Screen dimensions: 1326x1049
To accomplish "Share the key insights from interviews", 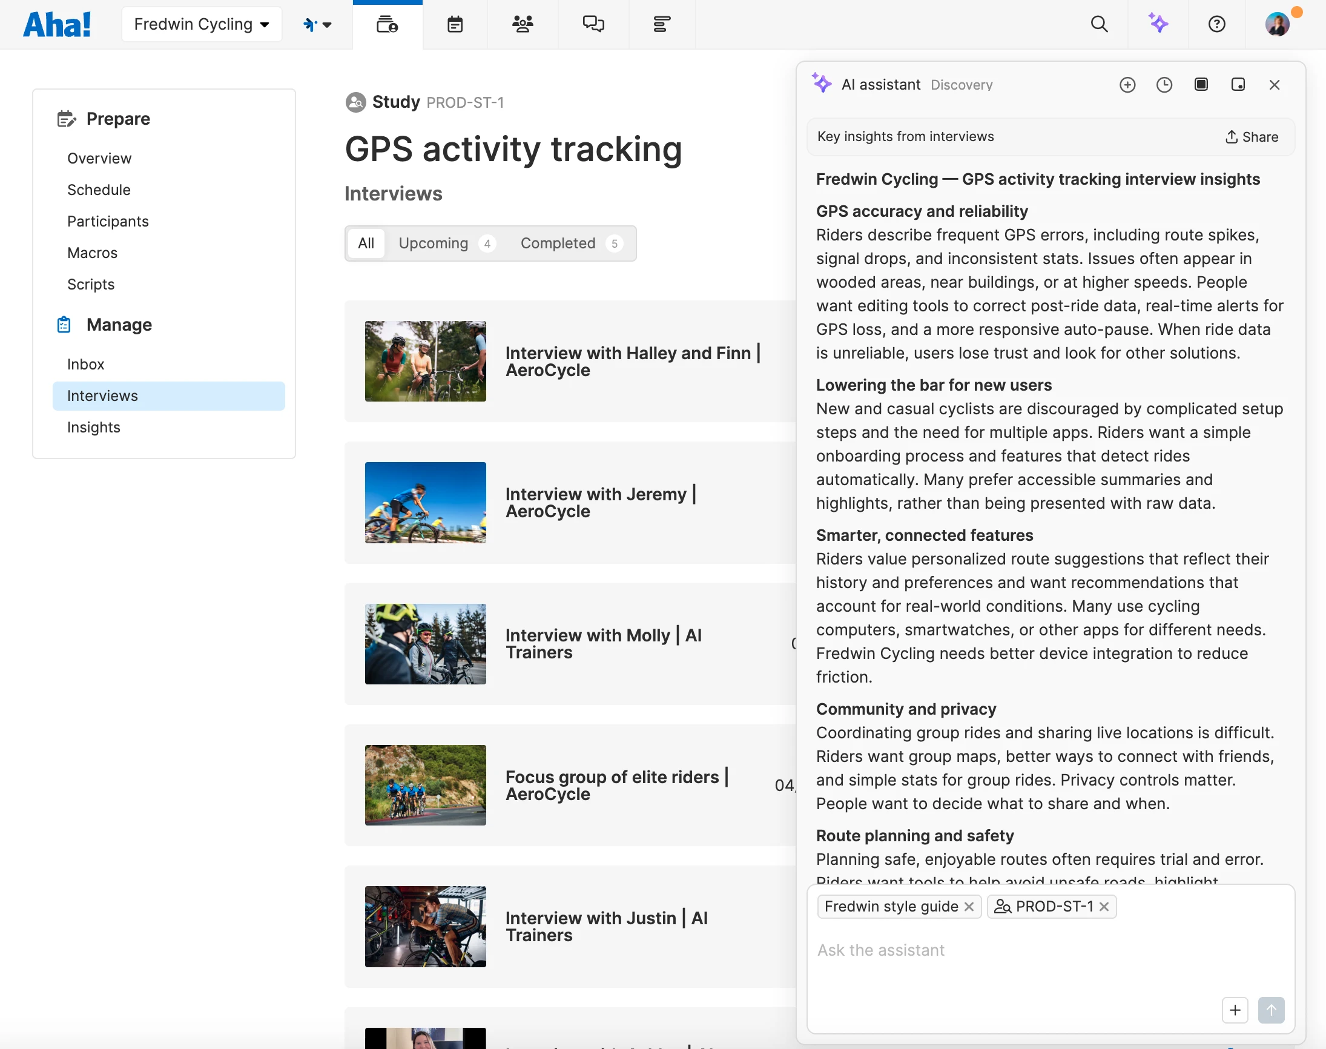I will pyautogui.click(x=1252, y=136).
